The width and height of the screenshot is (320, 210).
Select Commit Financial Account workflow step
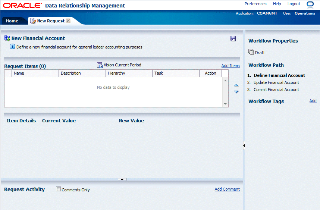tap(276, 90)
